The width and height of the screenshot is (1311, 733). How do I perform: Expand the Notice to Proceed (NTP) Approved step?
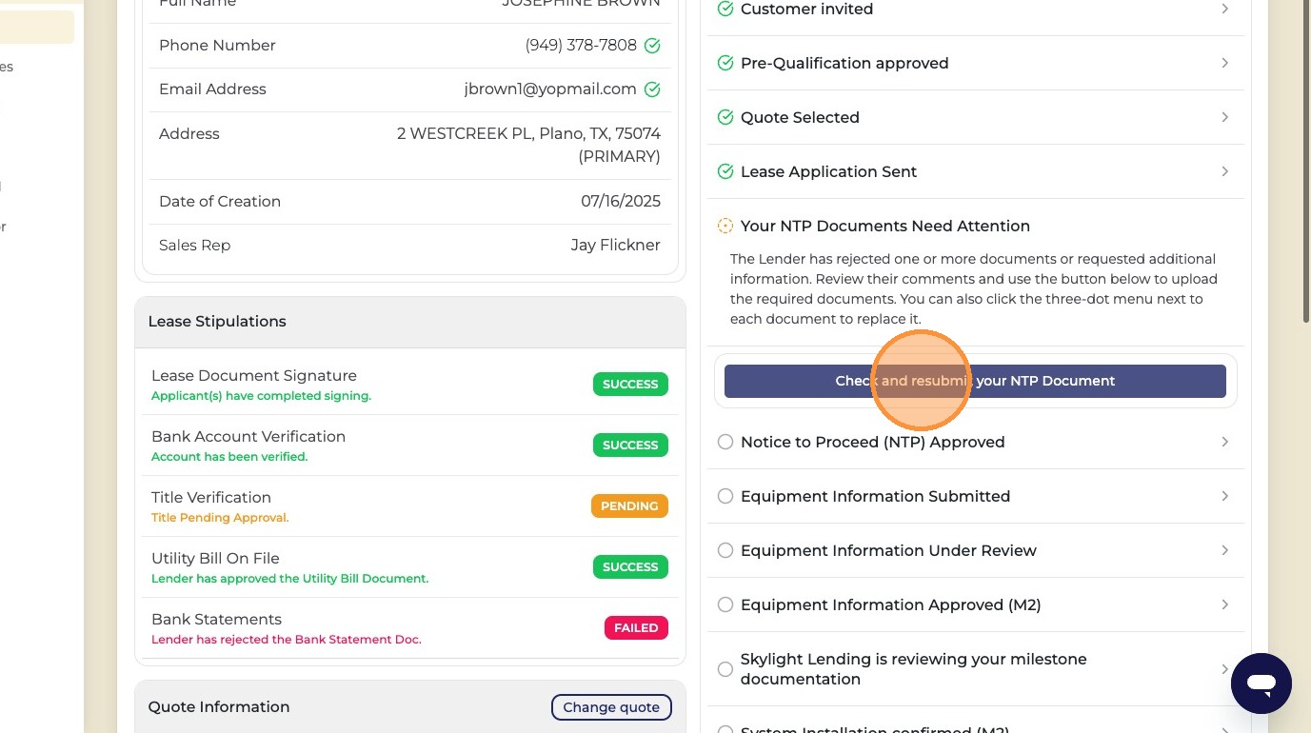(1225, 442)
